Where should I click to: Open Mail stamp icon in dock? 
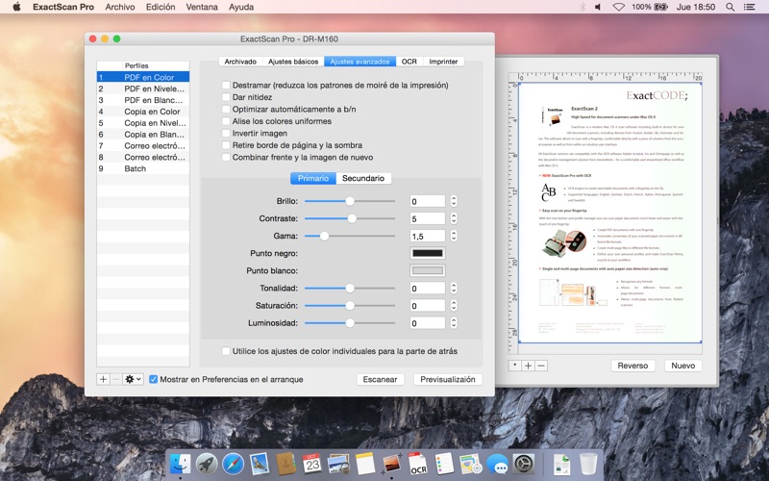260,464
